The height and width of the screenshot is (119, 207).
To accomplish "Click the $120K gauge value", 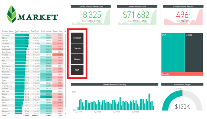I will click(182, 107).
